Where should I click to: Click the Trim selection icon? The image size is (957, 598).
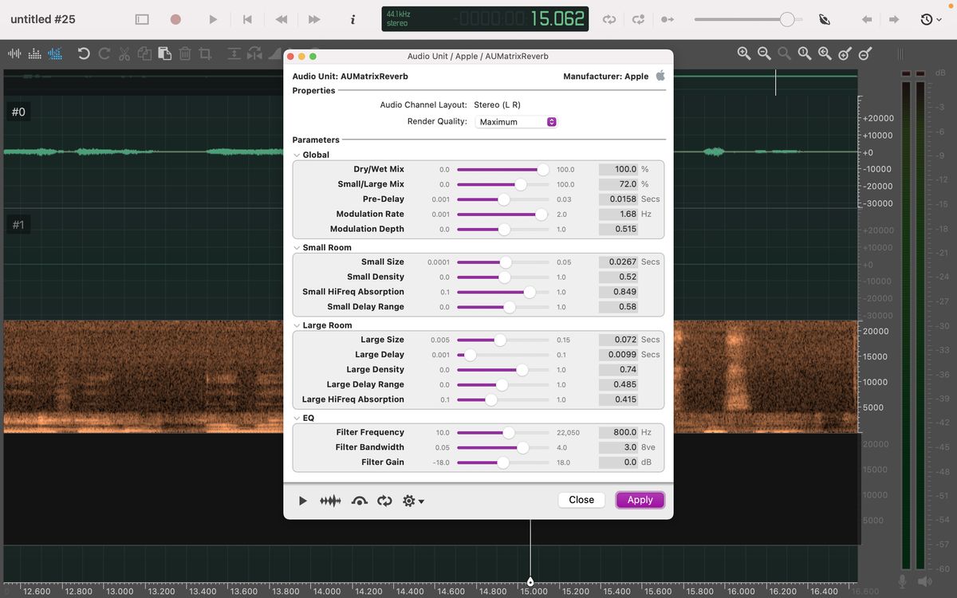click(x=205, y=53)
